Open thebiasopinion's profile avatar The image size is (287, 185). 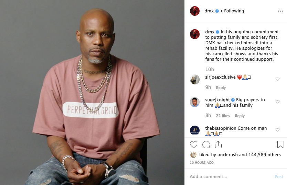pyautogui.click(x=195, y=130)
